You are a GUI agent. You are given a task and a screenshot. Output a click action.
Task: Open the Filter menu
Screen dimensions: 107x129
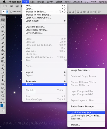click(68, 2)
